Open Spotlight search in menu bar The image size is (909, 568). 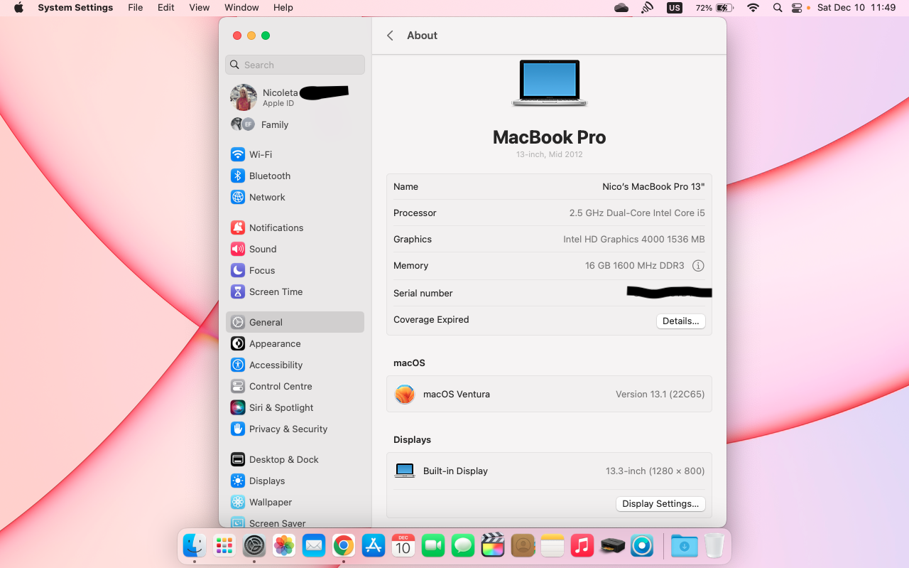pyautogui.click(x=778, y=8)
